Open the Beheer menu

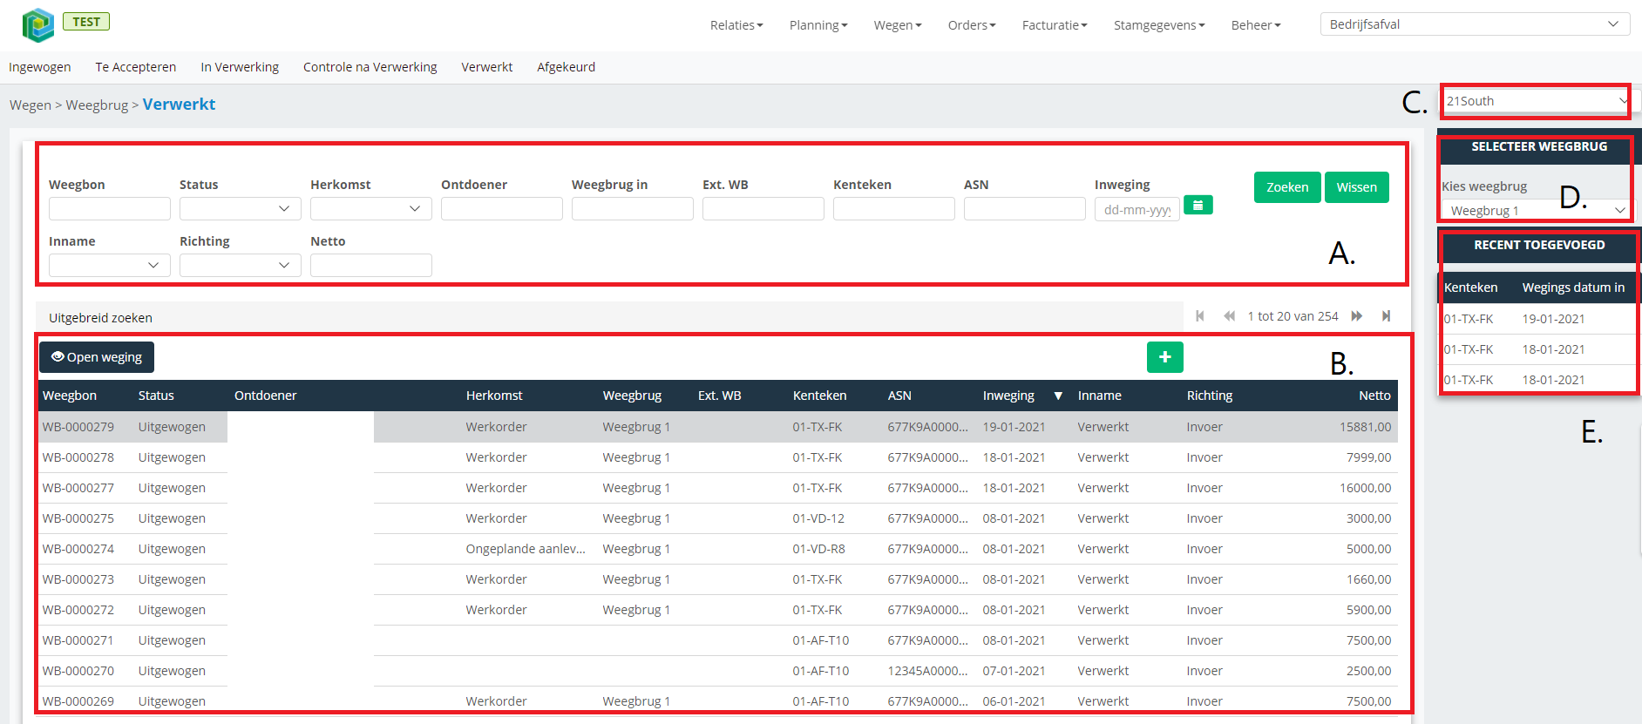click(1256, 25)
